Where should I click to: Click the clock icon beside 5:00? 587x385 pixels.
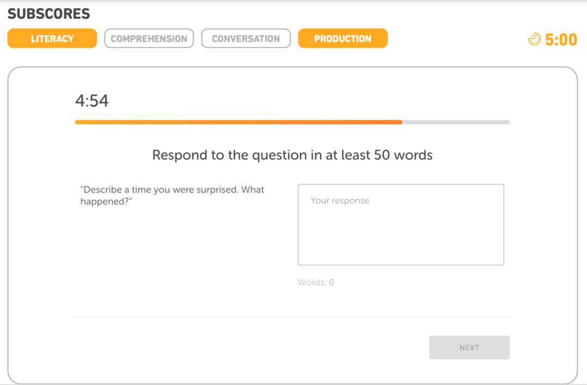click(x=534, y=39)
